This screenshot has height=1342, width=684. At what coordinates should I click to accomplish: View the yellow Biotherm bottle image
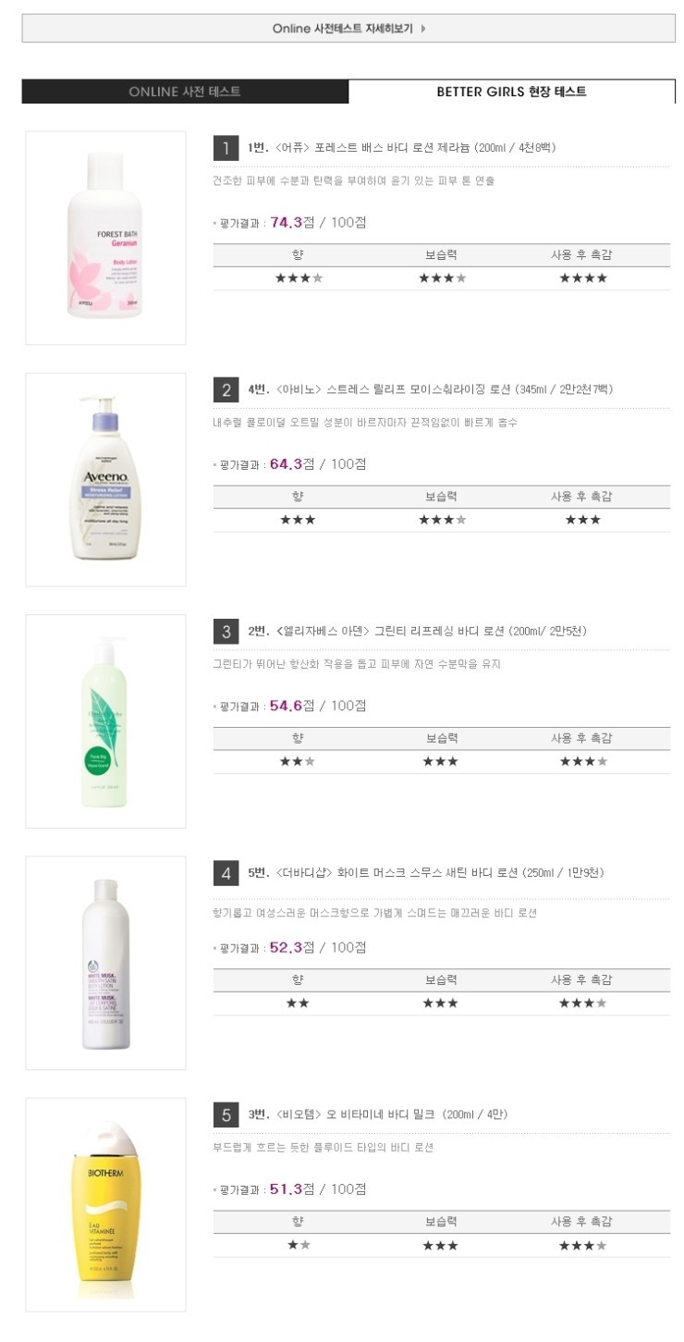[105, 1204]
